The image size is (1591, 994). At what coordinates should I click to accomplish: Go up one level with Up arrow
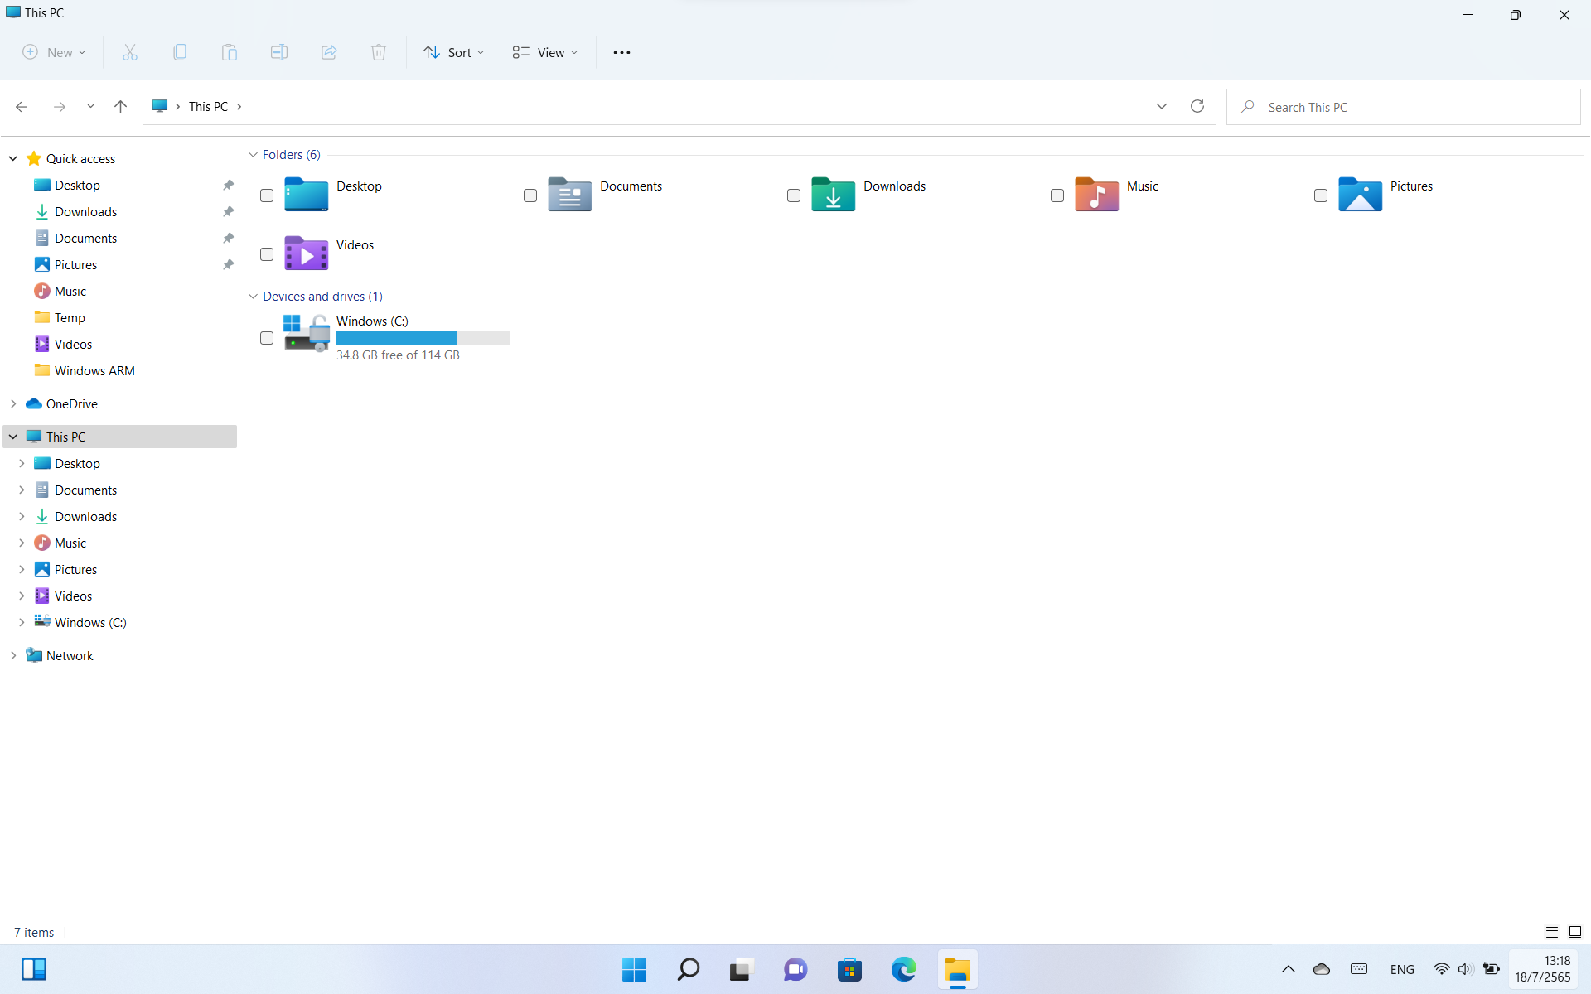click(120, 107)
